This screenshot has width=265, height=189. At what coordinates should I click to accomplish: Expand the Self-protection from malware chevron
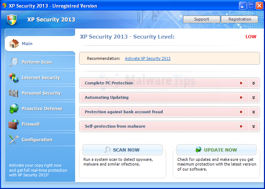click(x=253, y=126)
